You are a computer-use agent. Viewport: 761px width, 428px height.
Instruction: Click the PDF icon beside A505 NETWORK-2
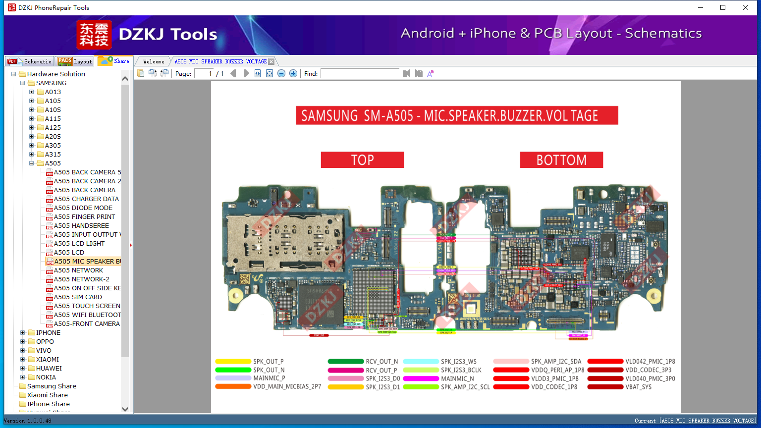50,279
